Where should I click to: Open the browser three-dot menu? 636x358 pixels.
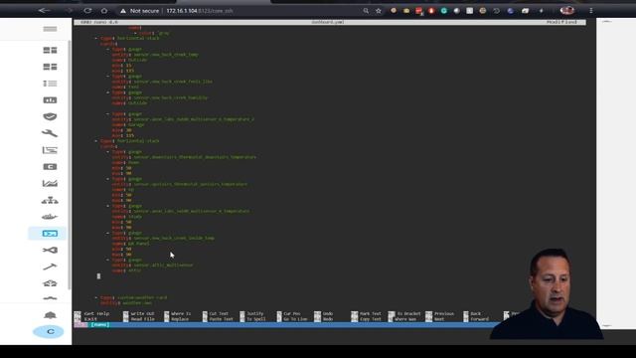coord(591,11)
